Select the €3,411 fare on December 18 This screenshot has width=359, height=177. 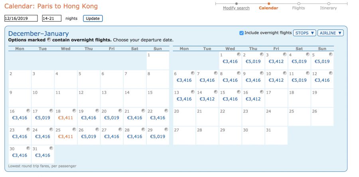click(x=65, y=118)
